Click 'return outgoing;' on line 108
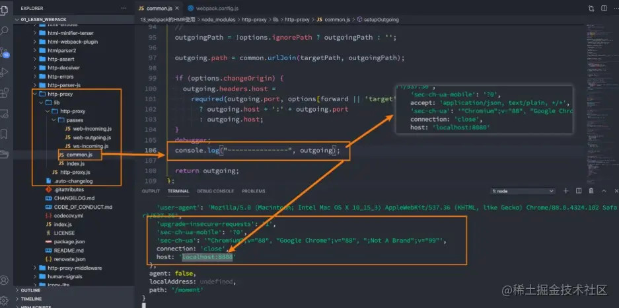Image resolution: width=619 pixels, height=308 pixels. (x=207, y=171)
